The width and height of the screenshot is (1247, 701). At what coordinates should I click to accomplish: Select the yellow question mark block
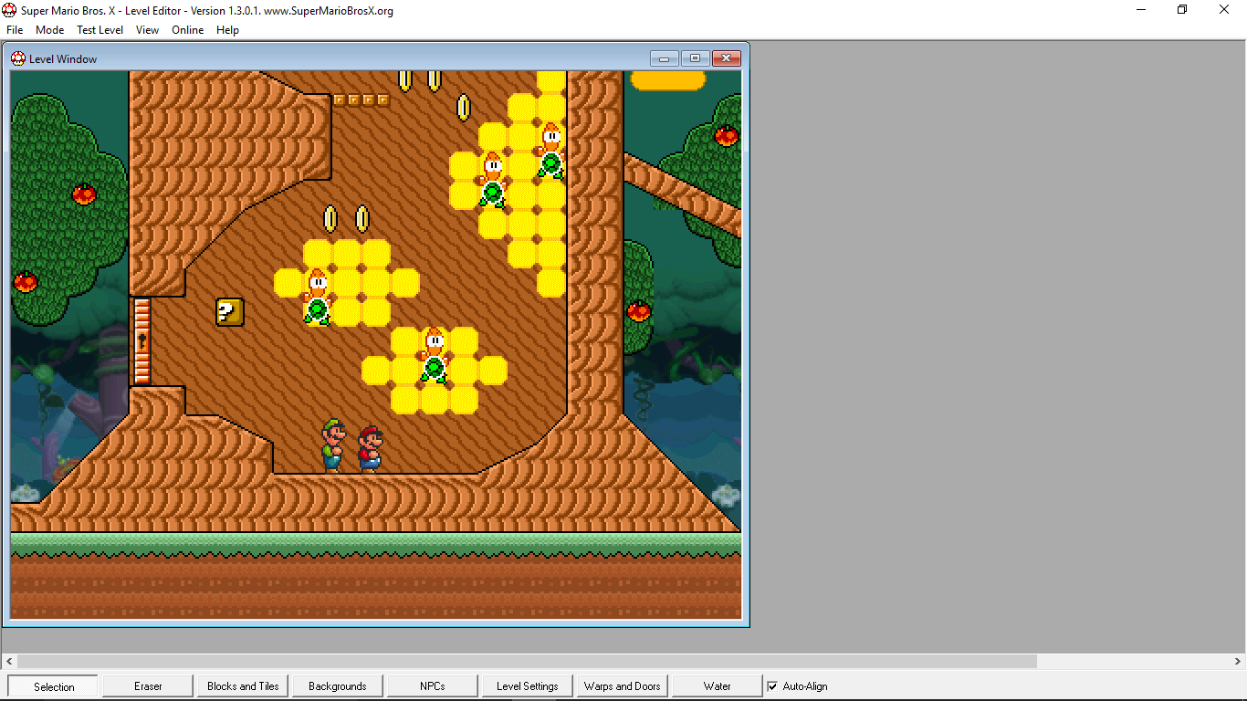click(230, 312)
